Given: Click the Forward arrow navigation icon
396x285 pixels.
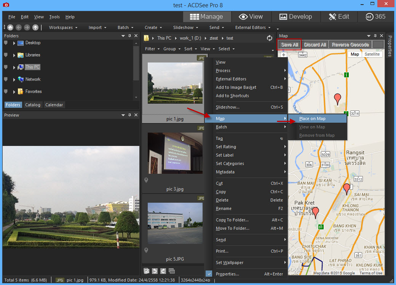Looking at the screenshot, I should (27, 27).
